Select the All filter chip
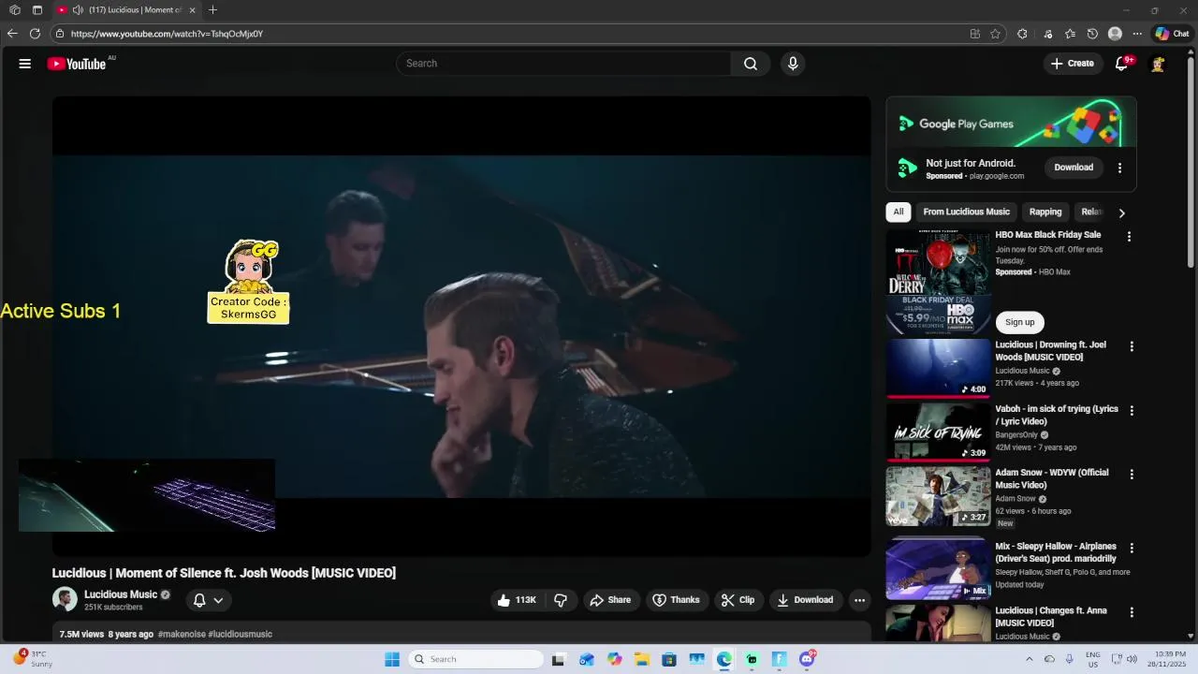 [x=898, y=212]
